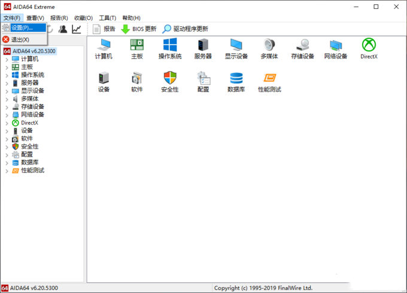This screenshot has height=293, width=407.
Task: Open the 软件 software icon in main pane
Action: tap(137, 82)
